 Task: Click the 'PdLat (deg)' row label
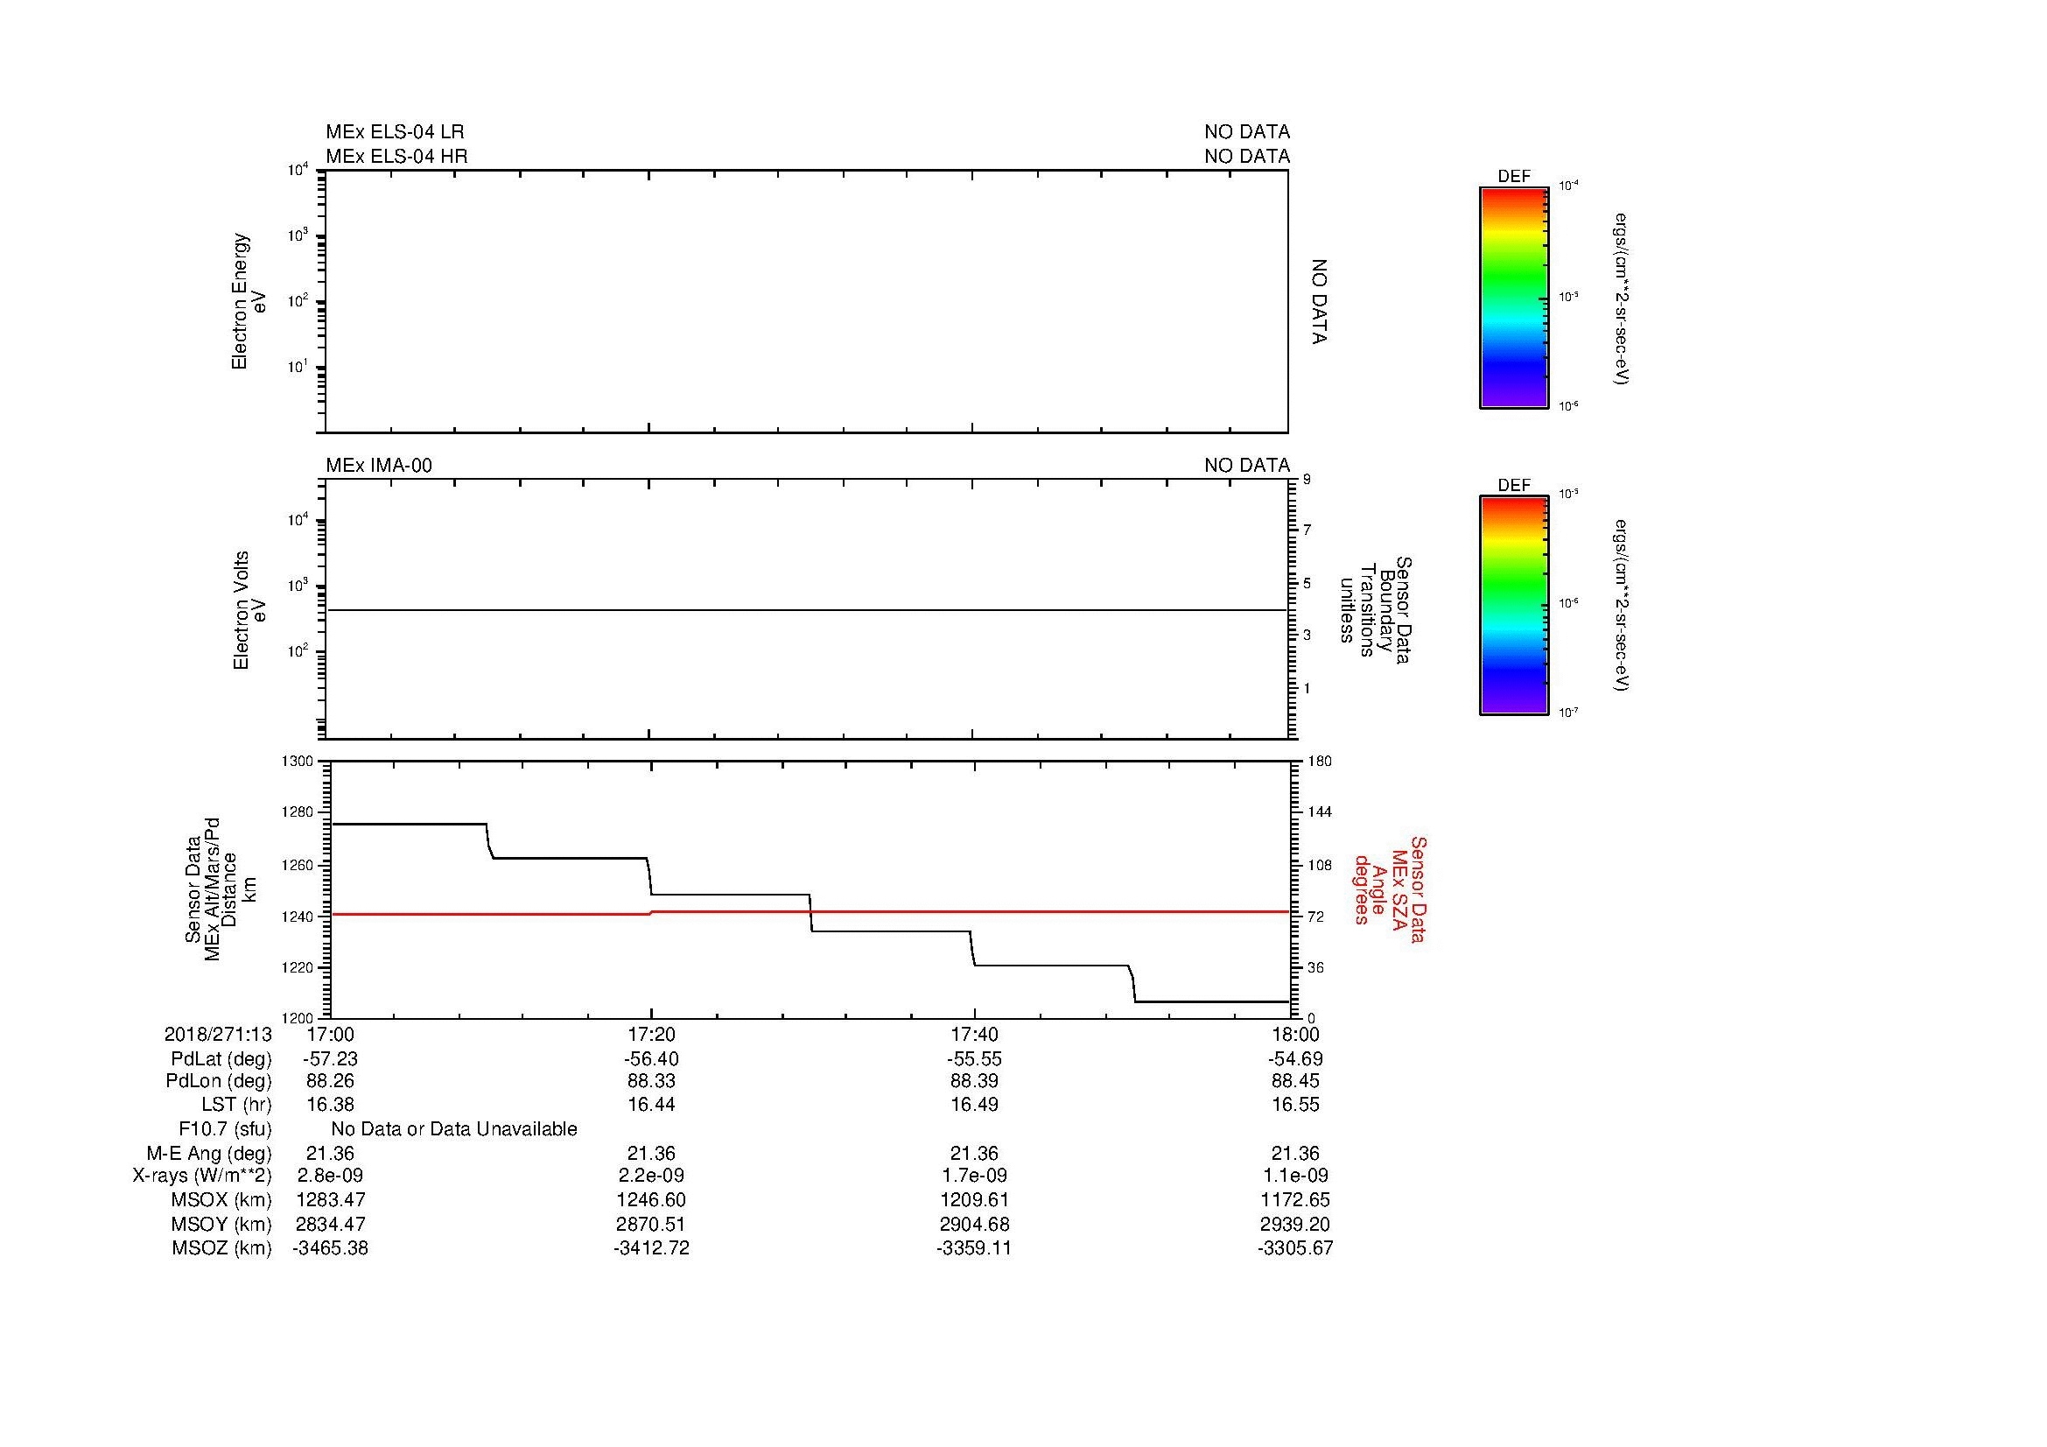click(x=221, y=1059)
